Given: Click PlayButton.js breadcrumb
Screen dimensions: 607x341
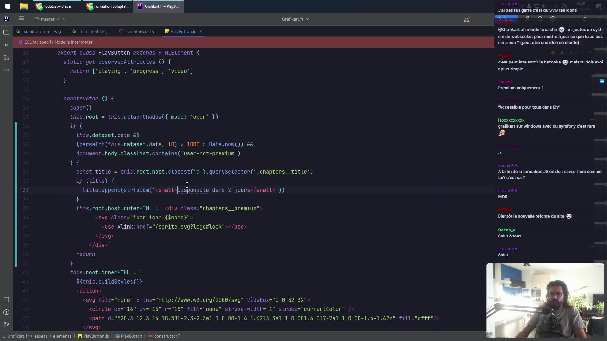Looking at the screenshot, I should (x=96, y=336).
